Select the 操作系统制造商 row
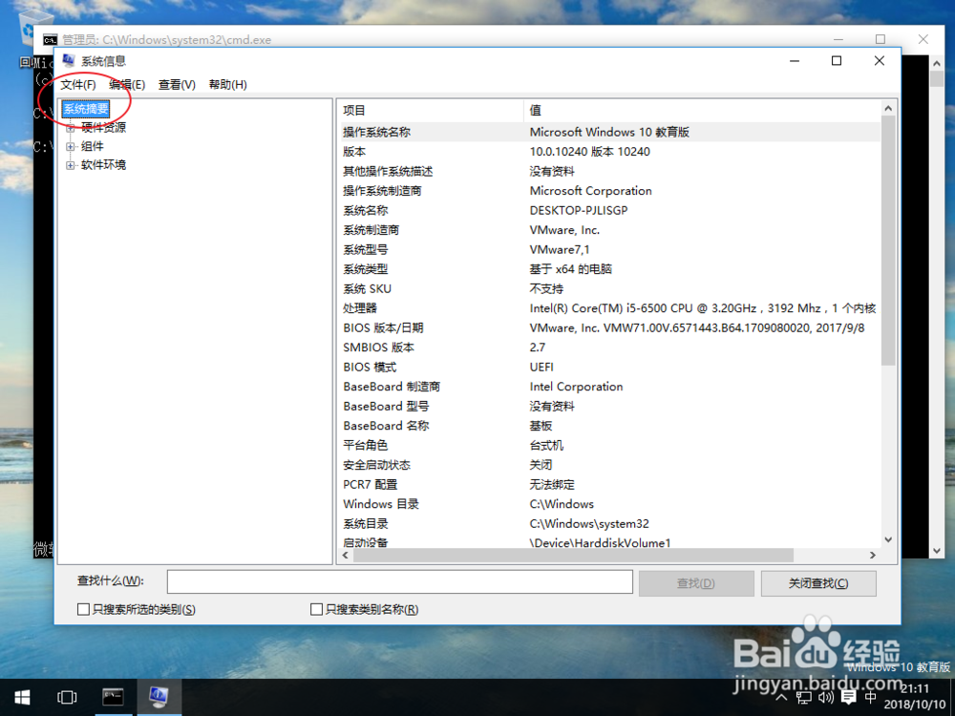 pos(609,191)
